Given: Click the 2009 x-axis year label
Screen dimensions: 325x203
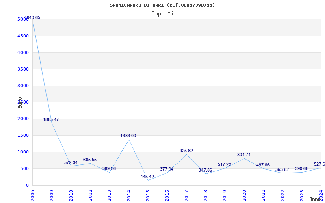Looking at the screenshot, I should [52, 196].
